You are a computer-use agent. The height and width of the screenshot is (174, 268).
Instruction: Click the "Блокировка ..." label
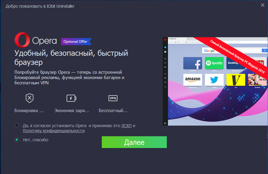click(x=29, y=111)
